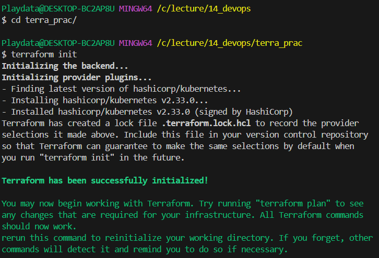The height and width of the screenshot is (258, 379).
Task: Click 'Finding latest version of hashicorp/kubernetes...' line
Action: [121, 89]
